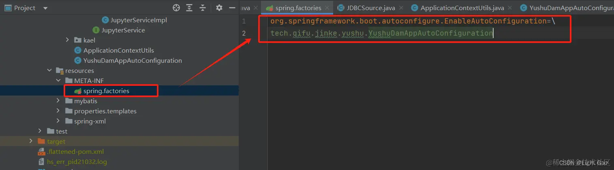The width and height of the screenshot is (614, 170).
Task: Select the target folder label
Action: (56, 141)
